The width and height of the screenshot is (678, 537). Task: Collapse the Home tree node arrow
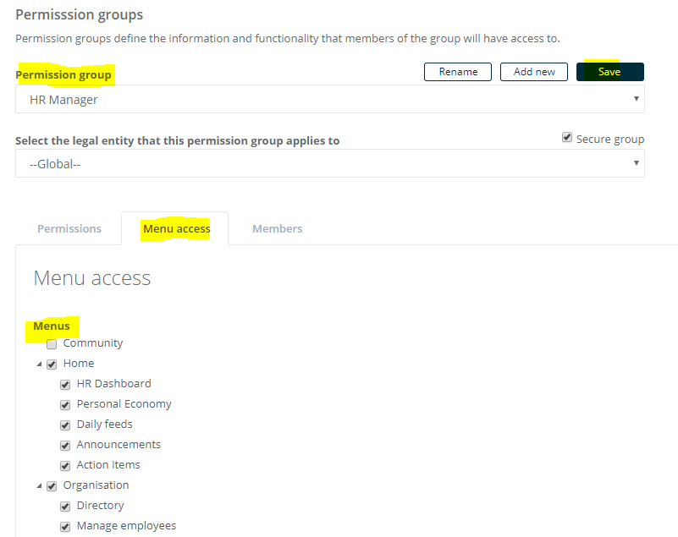coord(39,364)
